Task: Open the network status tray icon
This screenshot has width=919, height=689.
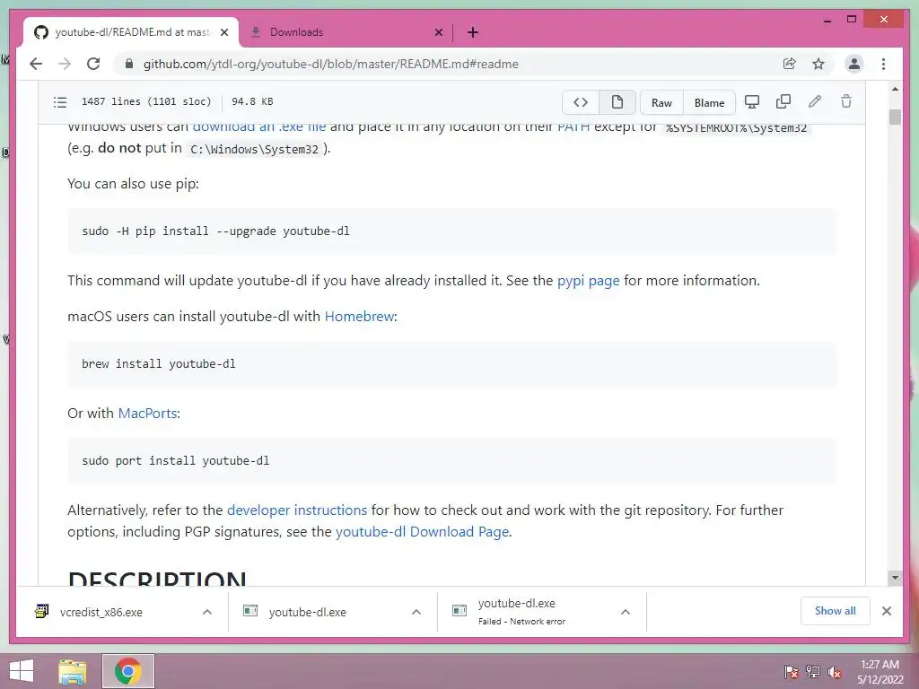Action: 813,672
